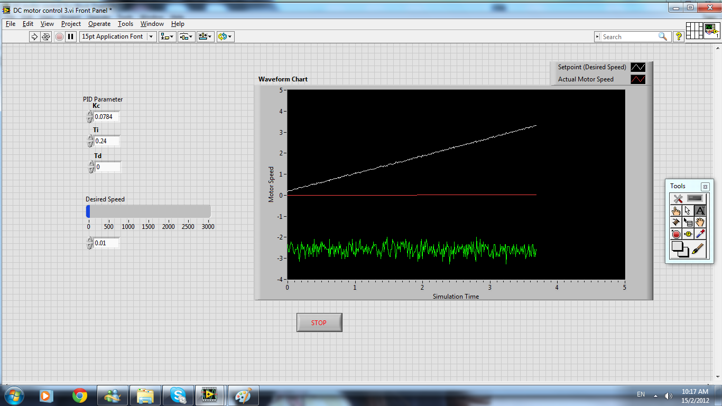Click the Ti value field 0.24
This screenshot has height=406, width=722.
pyautogui.click(x=107, y=141)
